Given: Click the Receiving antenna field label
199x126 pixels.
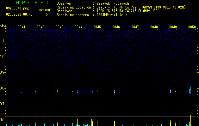Looking at the screenshot, I should point(73,15).
